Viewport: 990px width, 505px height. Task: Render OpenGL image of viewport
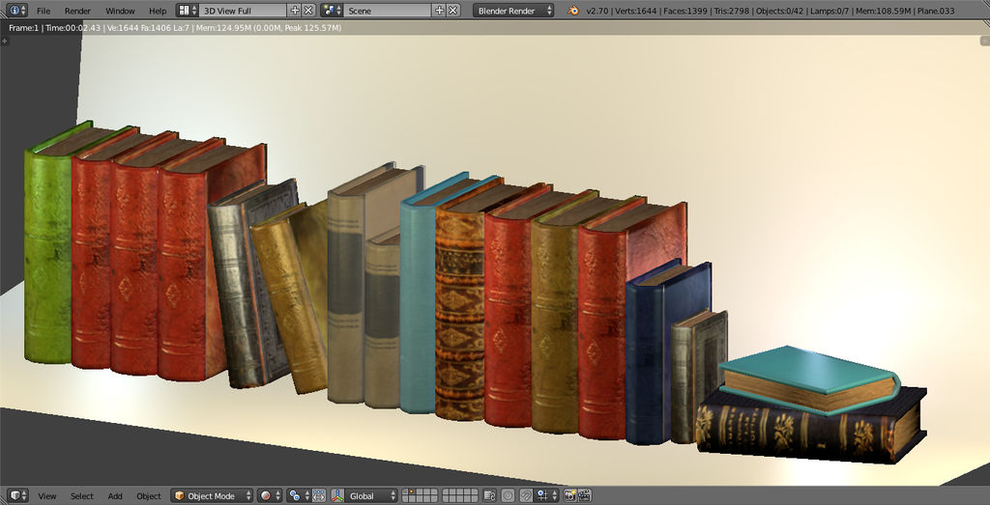569,495
